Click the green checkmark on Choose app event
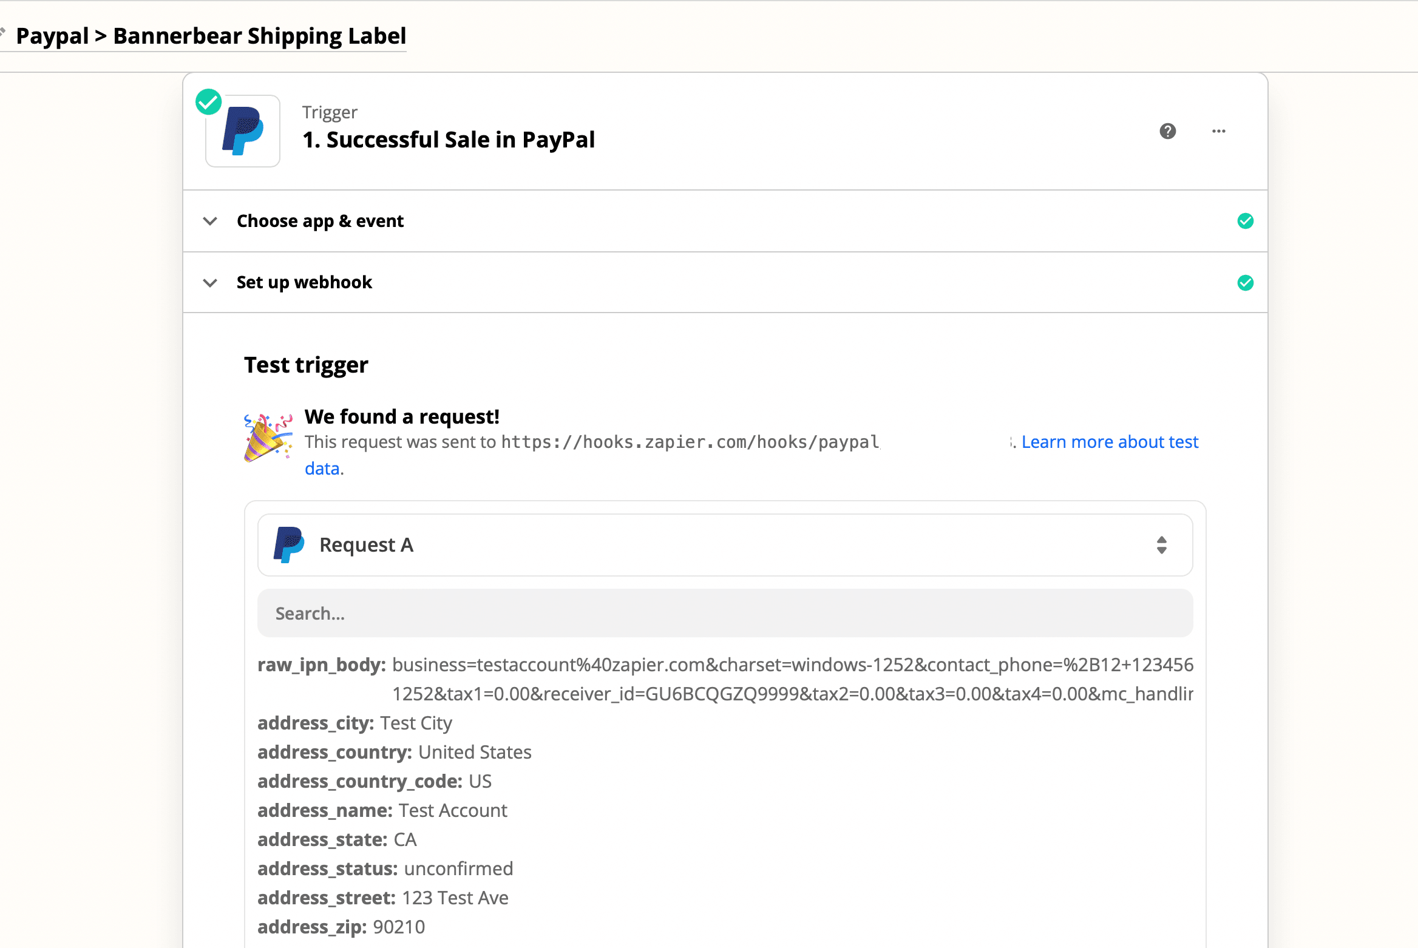 click(1246, 221)
